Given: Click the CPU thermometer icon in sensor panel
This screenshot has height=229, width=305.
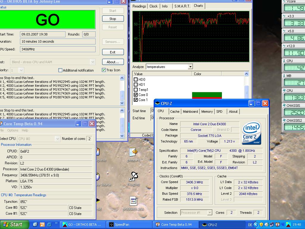Looking at the screenshot, I should point(284,61).
